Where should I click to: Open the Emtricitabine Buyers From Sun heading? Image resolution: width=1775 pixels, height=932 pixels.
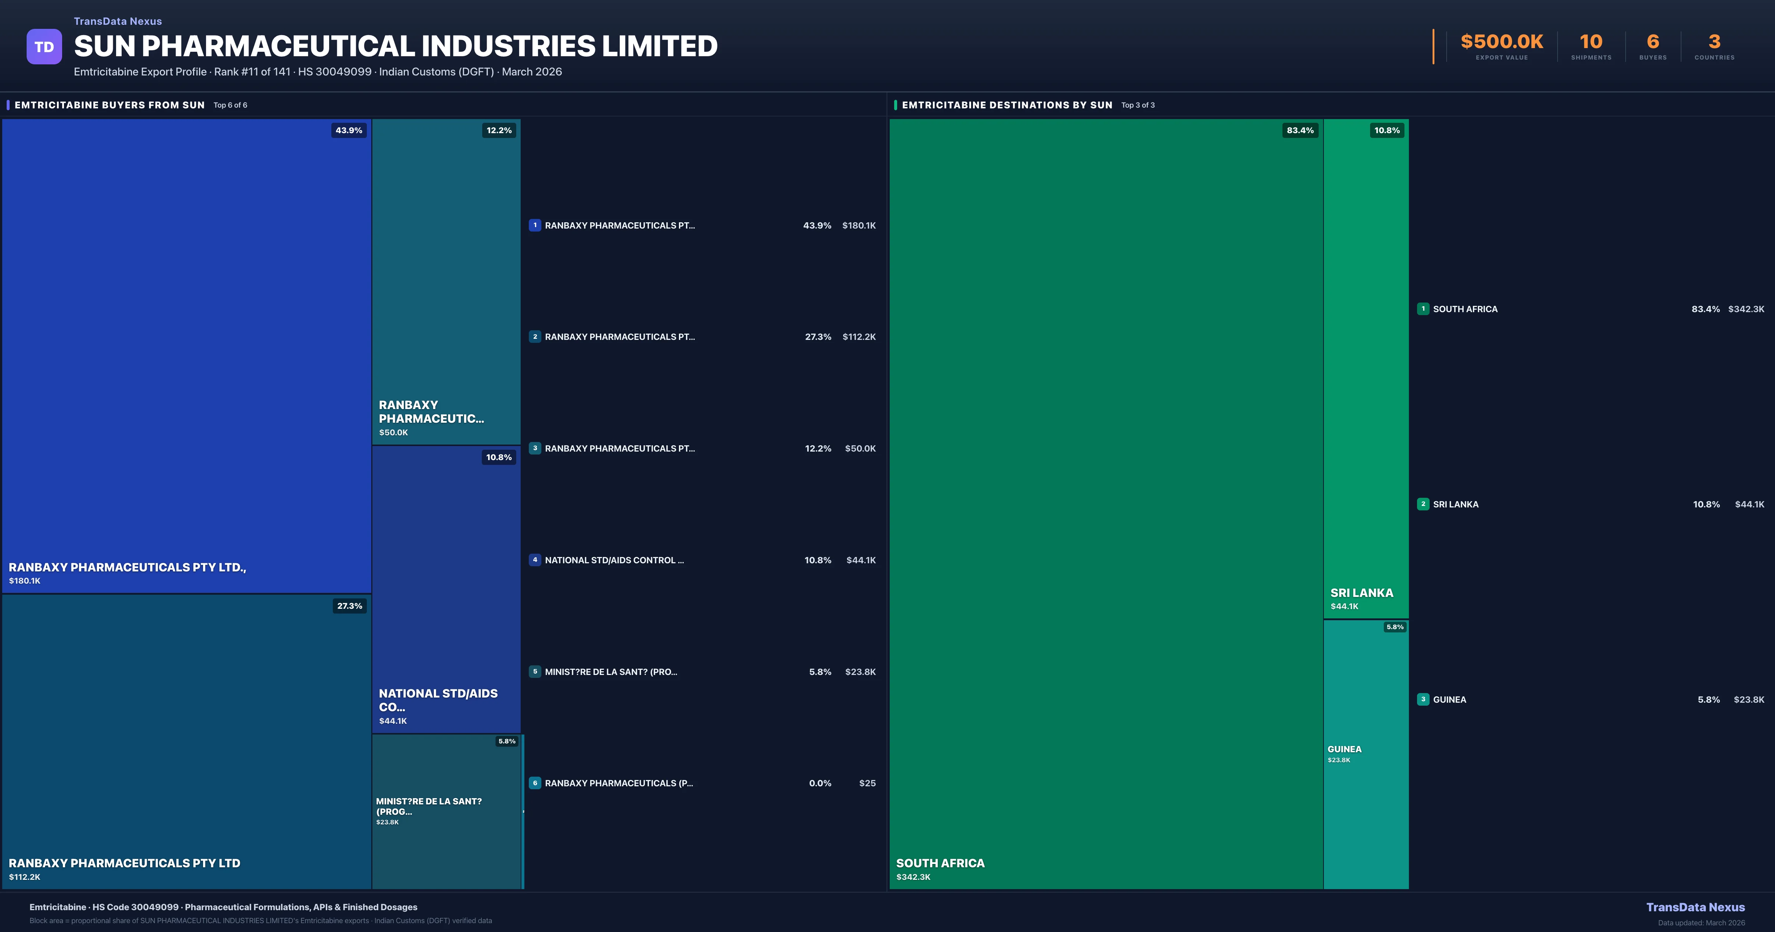tap(109, 105)
